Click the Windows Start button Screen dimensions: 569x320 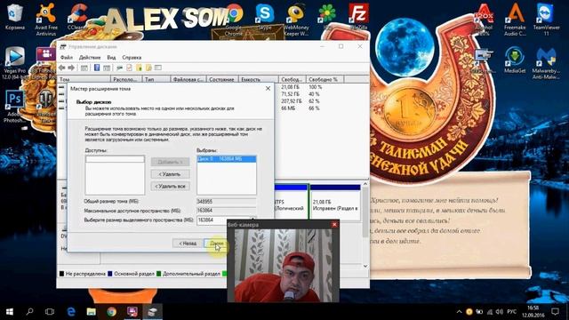(x=10, y=311)
